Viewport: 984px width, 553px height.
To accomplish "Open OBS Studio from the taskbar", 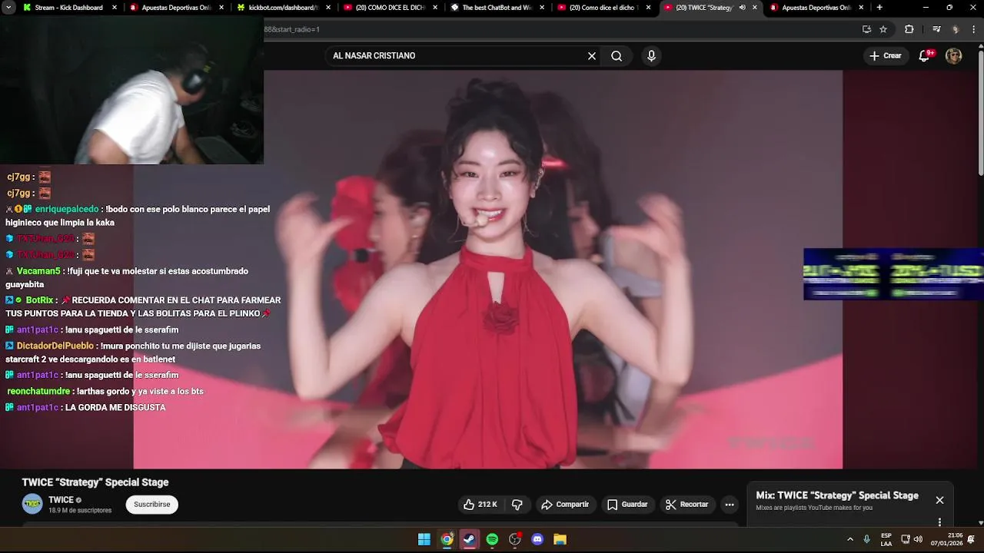I will (x=515, y=539).
